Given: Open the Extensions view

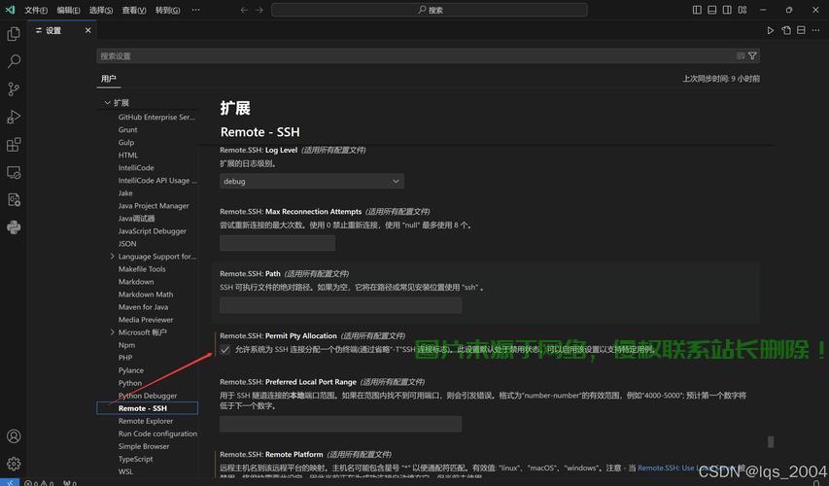Looking at the screenshot, I should coord(14,145).
